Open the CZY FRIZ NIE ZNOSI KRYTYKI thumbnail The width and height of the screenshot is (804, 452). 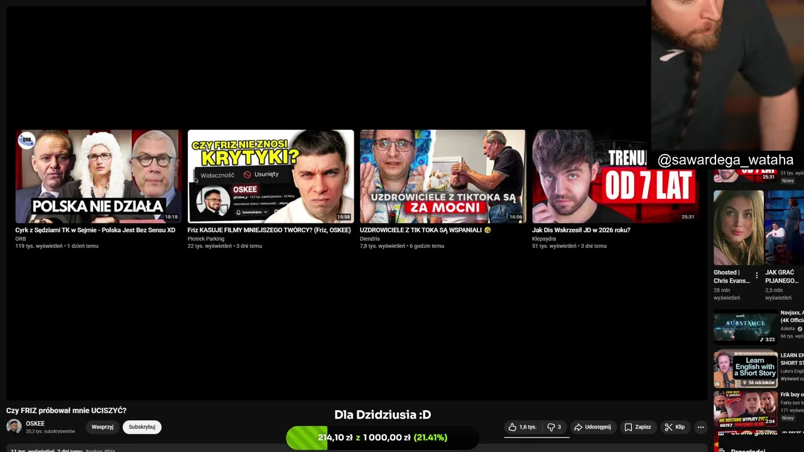pyautogui.click(x=271, y=176)
